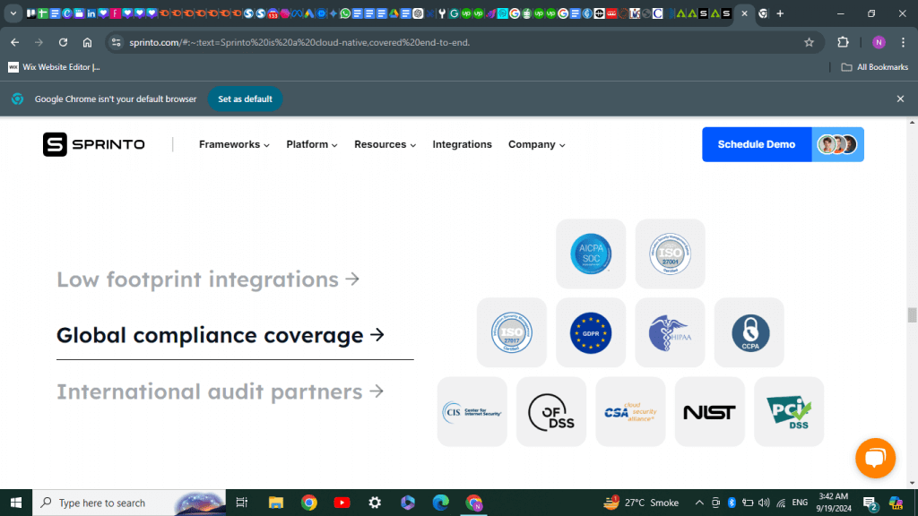Expand the Frameworks dropdown menu

[x=233, y=144]
